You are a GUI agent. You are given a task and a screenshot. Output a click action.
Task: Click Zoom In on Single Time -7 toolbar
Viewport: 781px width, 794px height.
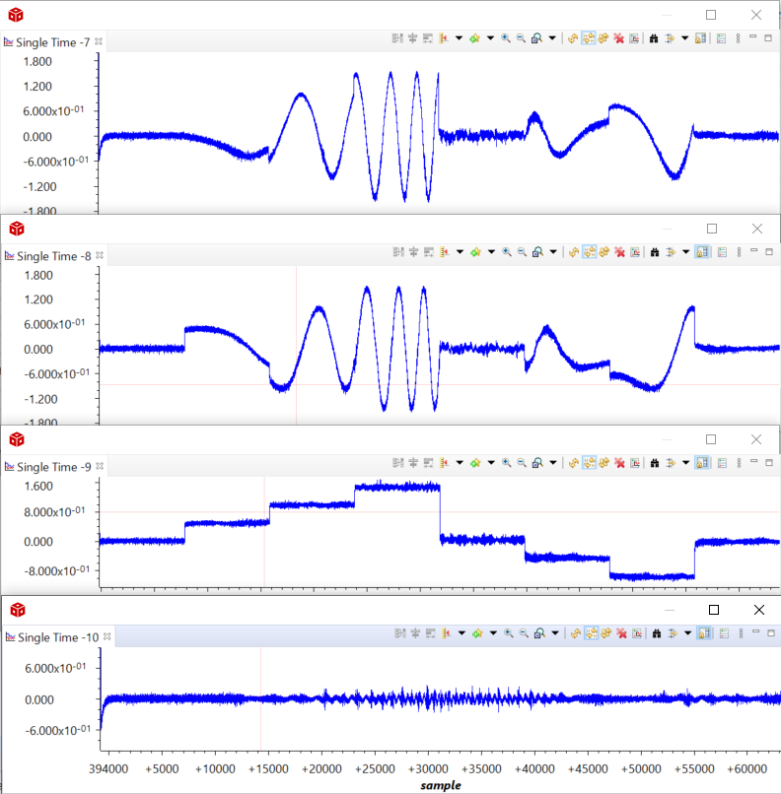[505, 38]
